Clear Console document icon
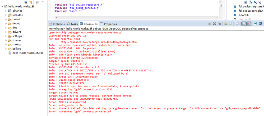This screenshot has width=264, height=116. pos(226,24)
